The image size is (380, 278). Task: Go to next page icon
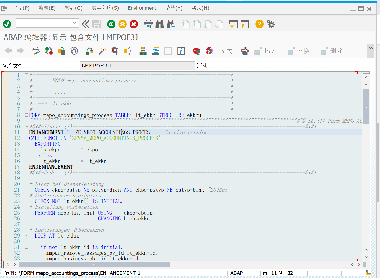click(208, 24)
